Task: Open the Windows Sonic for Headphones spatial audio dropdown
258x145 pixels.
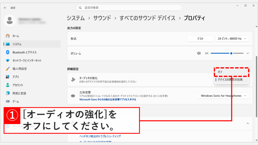Action: click(x=223, y=95)
